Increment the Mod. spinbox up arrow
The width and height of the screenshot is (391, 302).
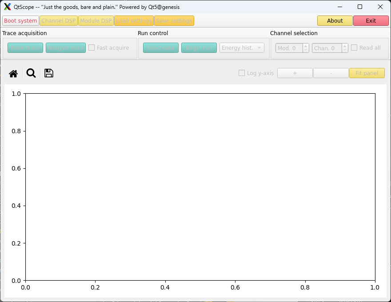[306, 46]
